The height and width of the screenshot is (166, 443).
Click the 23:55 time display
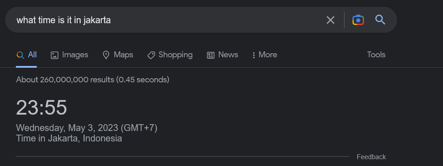[42, 108]
